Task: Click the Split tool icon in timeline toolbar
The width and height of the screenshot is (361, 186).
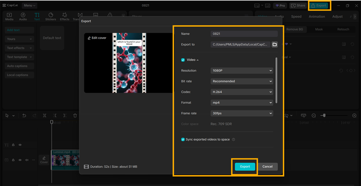Action: pos(44,116)
